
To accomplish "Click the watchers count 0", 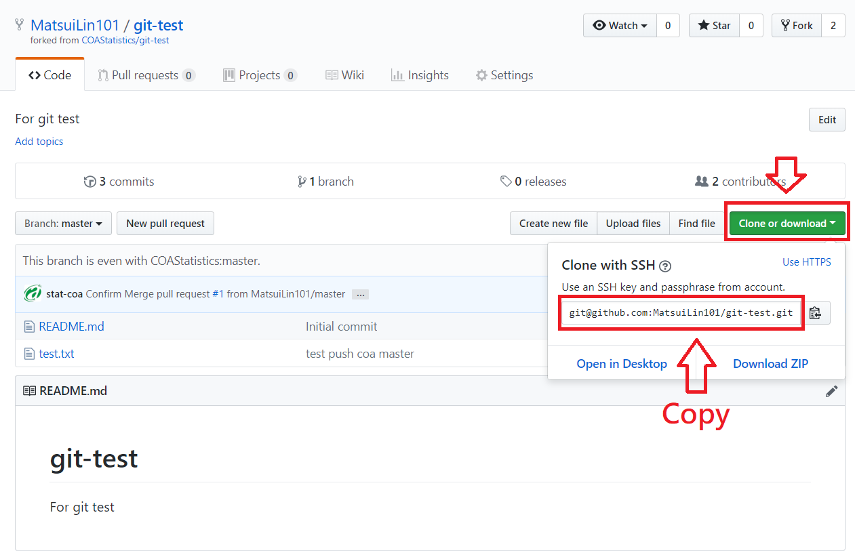I will (668, 26).
